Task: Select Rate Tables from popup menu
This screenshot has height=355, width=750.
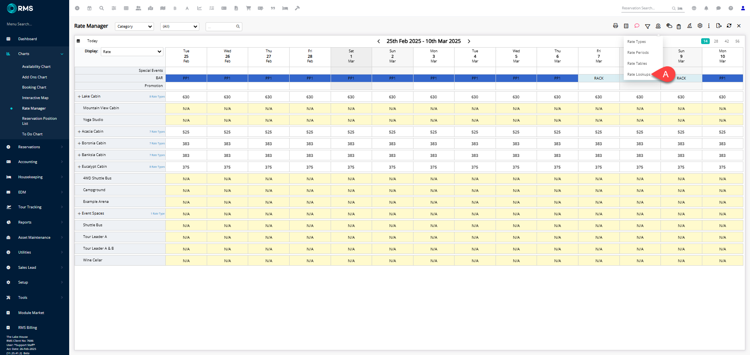Action: click(x=637, y=64)
